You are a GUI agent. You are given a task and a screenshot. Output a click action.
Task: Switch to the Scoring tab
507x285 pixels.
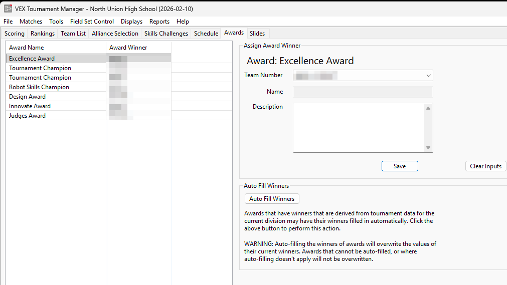click(14, 34)
